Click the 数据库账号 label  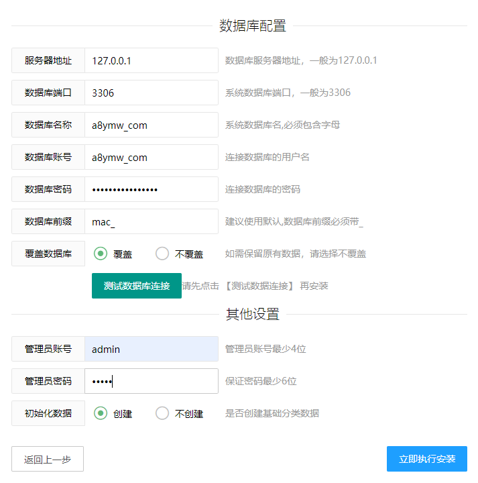click(x=48, y=157)
